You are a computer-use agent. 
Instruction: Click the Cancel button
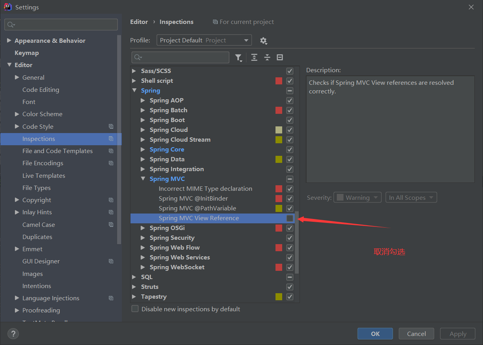coord(417,334)
